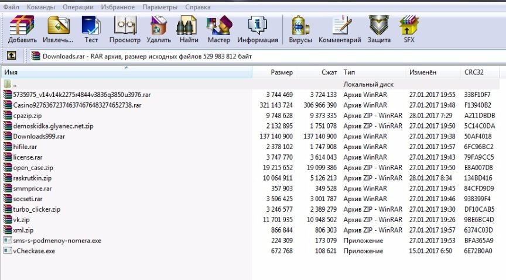
Task: Open the Справка menu
Action: point(198,7)
